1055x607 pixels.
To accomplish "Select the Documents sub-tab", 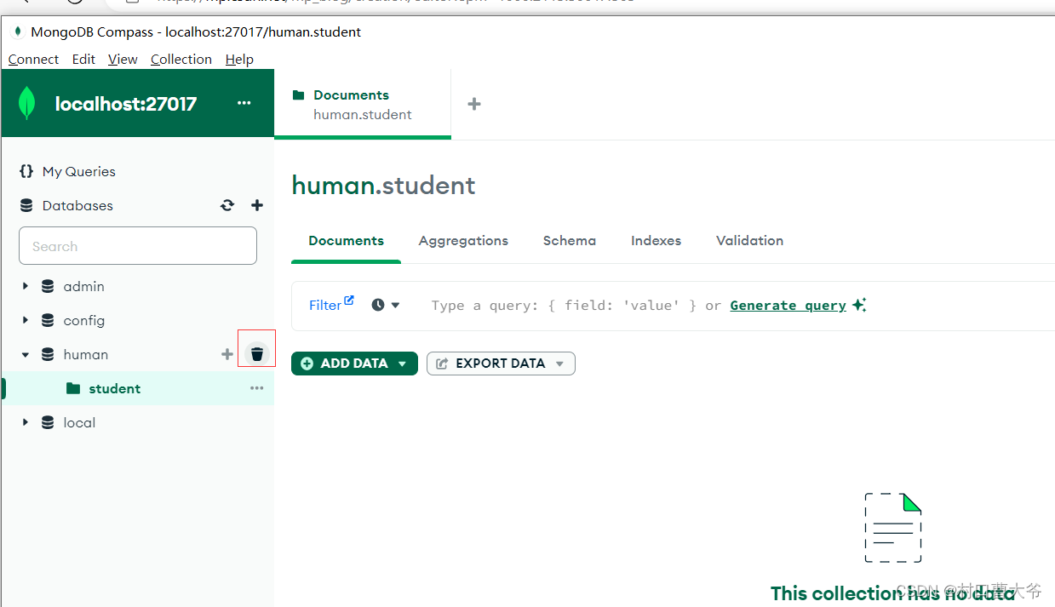I will click(346, 241).
